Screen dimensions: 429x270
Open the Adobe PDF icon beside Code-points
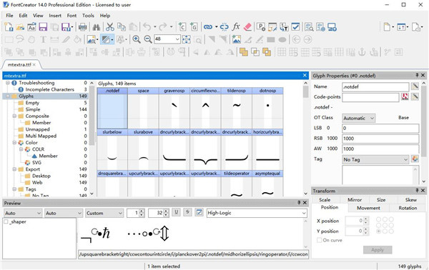[x=405, y=96]
